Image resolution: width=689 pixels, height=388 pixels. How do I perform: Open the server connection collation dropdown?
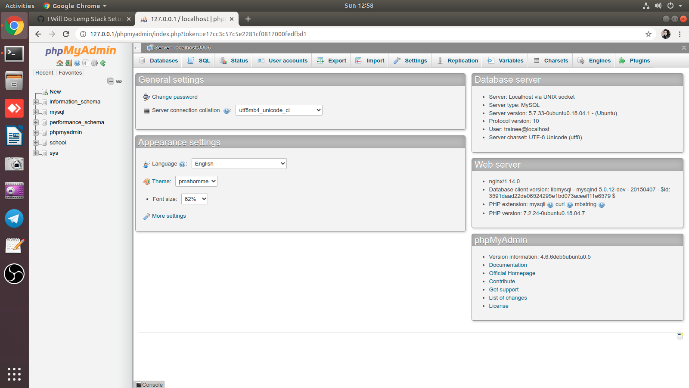tap(279, 110)
